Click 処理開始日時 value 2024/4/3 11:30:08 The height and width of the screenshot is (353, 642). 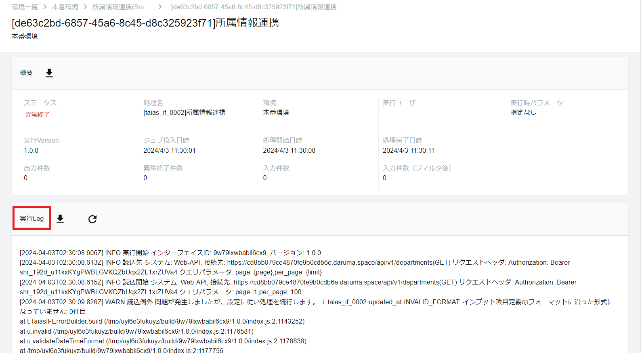(x=289, y=150)
